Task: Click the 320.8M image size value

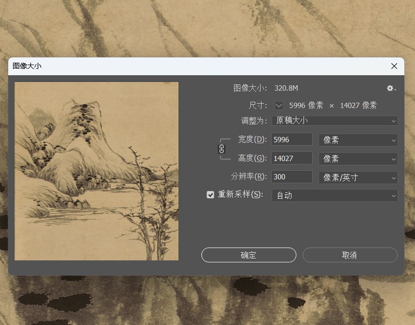Action: (x=286, y=88)
